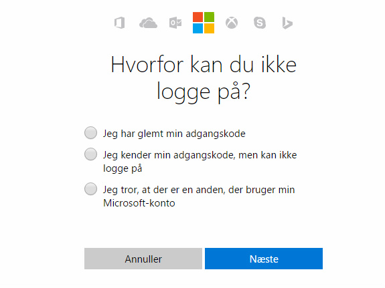The image size is (385, 288).
Task: Select radio for 'kender min adgangskode' option
Action: 90,154
